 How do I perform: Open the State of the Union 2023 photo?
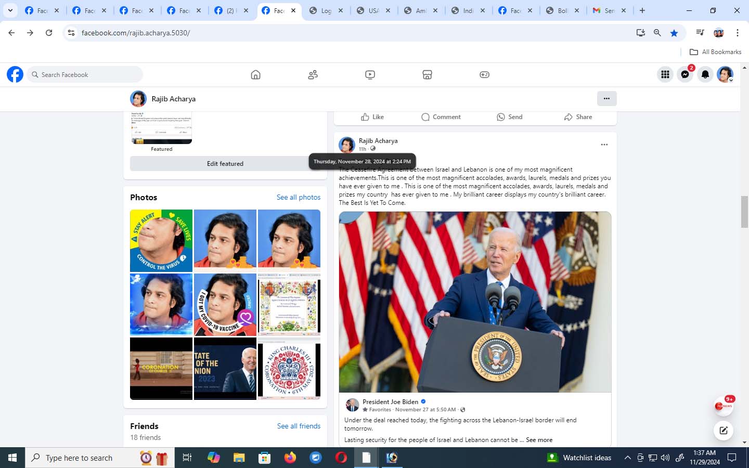pyautogui.click(x=225, y=368)
